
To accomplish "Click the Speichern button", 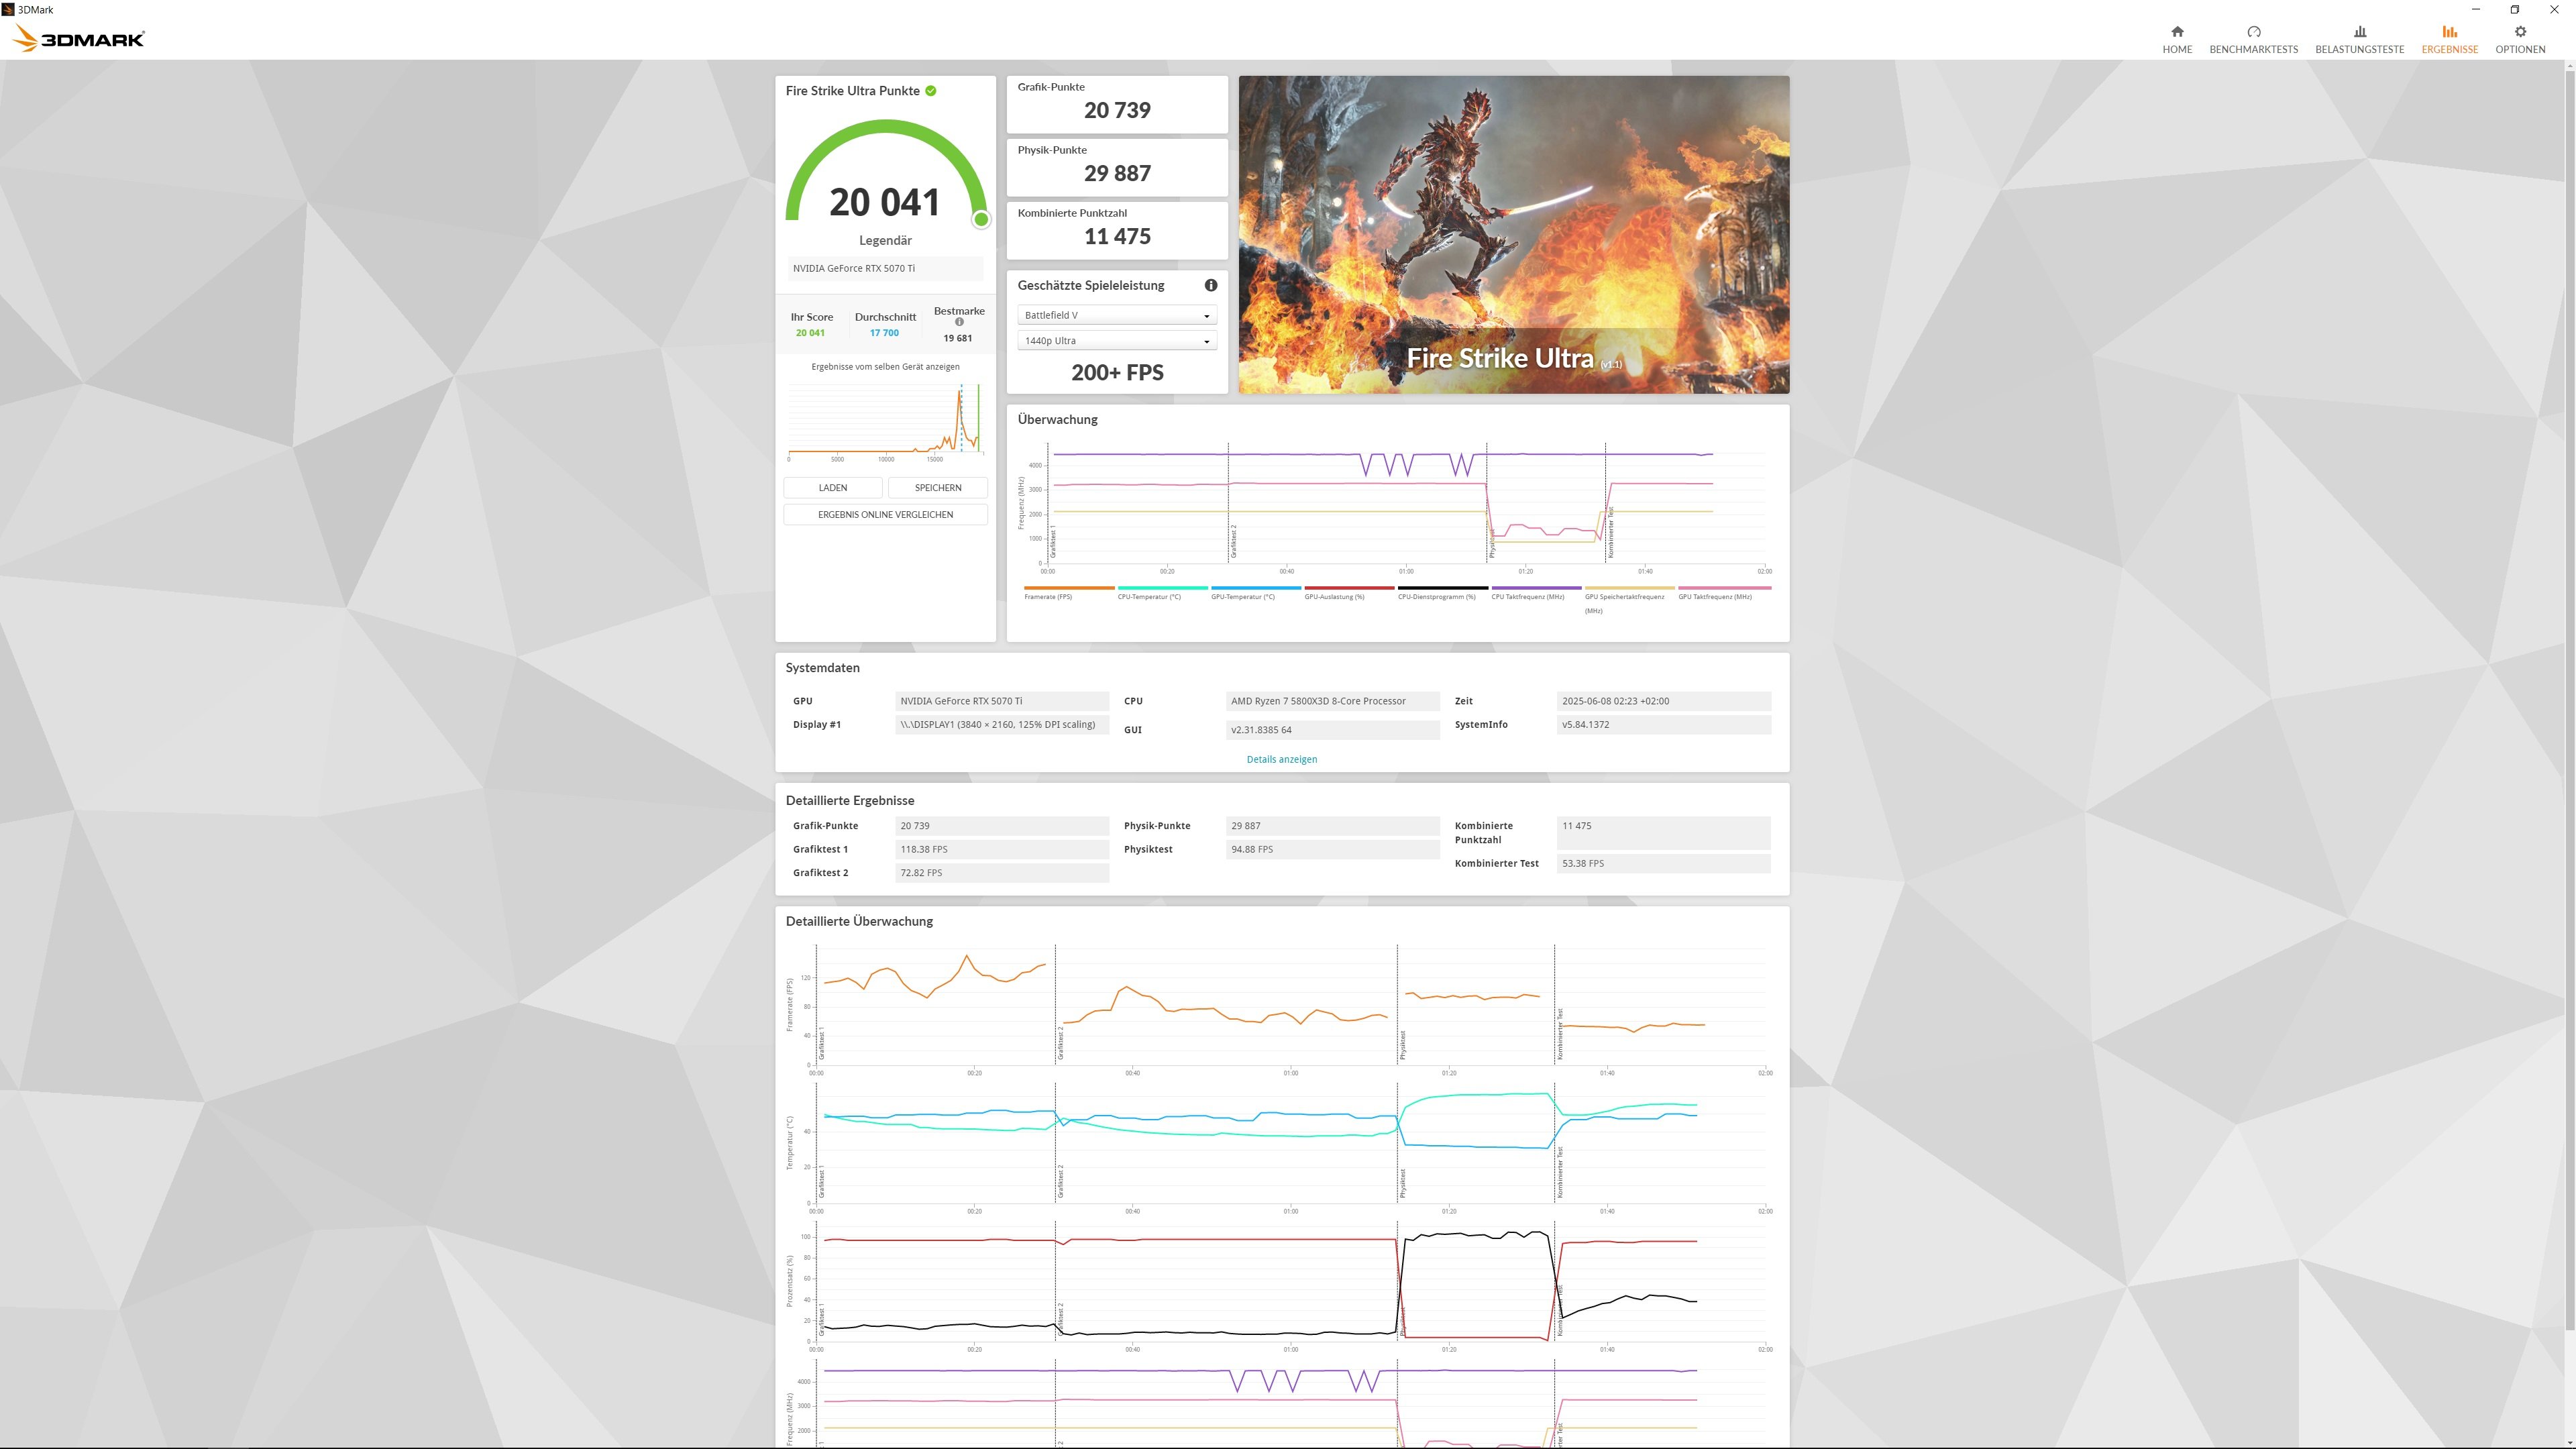I will tap(937, 488).
